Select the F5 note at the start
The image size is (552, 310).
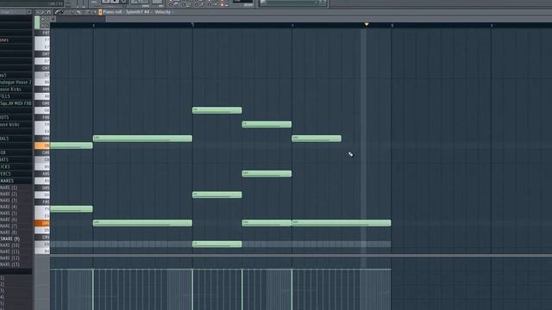click(71, 209)
